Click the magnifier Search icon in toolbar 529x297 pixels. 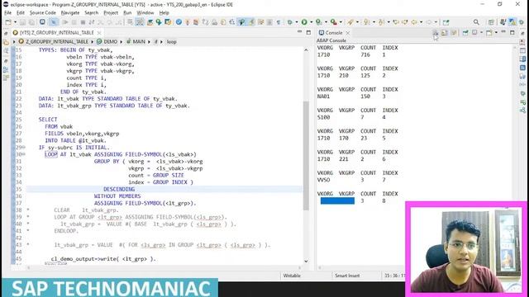(x=476, y=22)
